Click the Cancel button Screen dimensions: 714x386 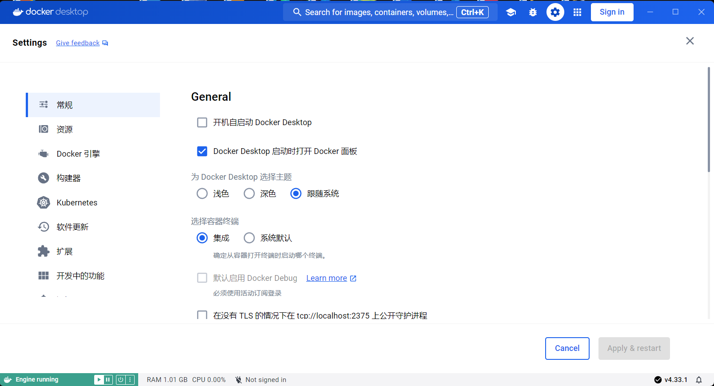pyautogui.click(x=567, y=348)
